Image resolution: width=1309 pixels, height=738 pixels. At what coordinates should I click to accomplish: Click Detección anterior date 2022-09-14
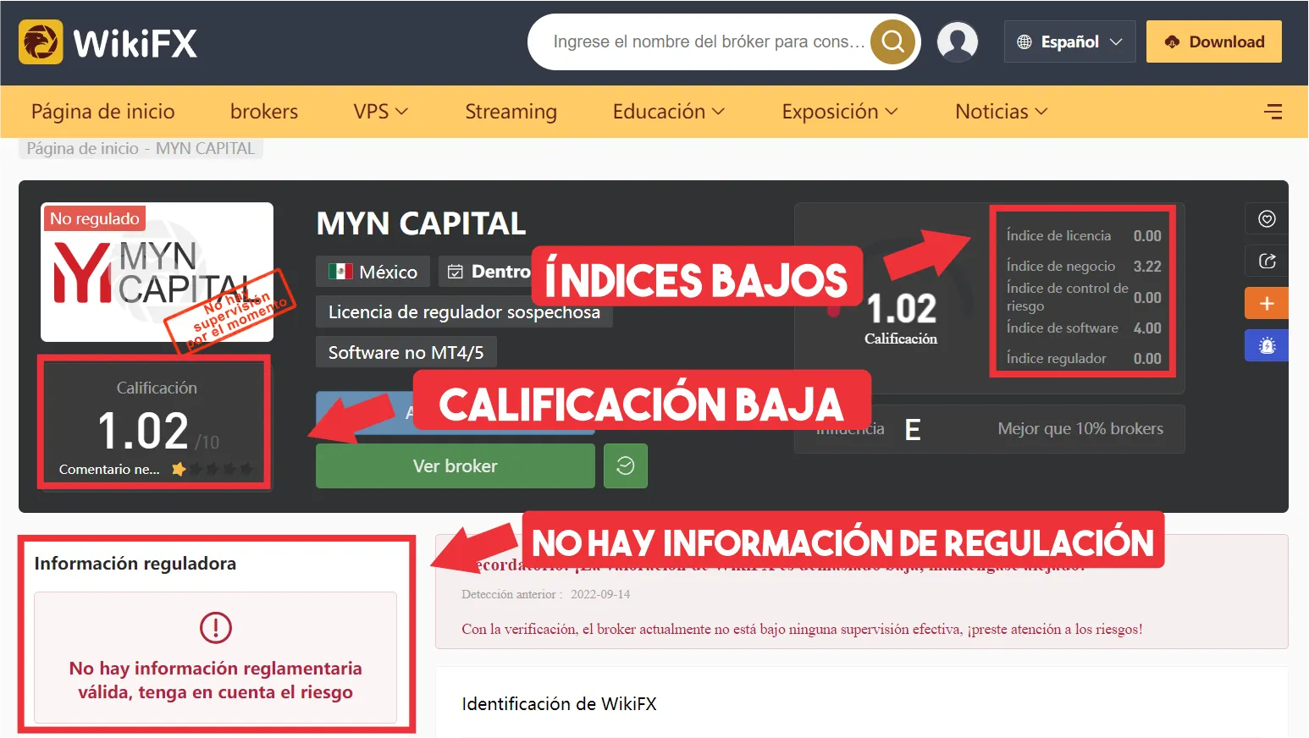[x=600, y=594]
